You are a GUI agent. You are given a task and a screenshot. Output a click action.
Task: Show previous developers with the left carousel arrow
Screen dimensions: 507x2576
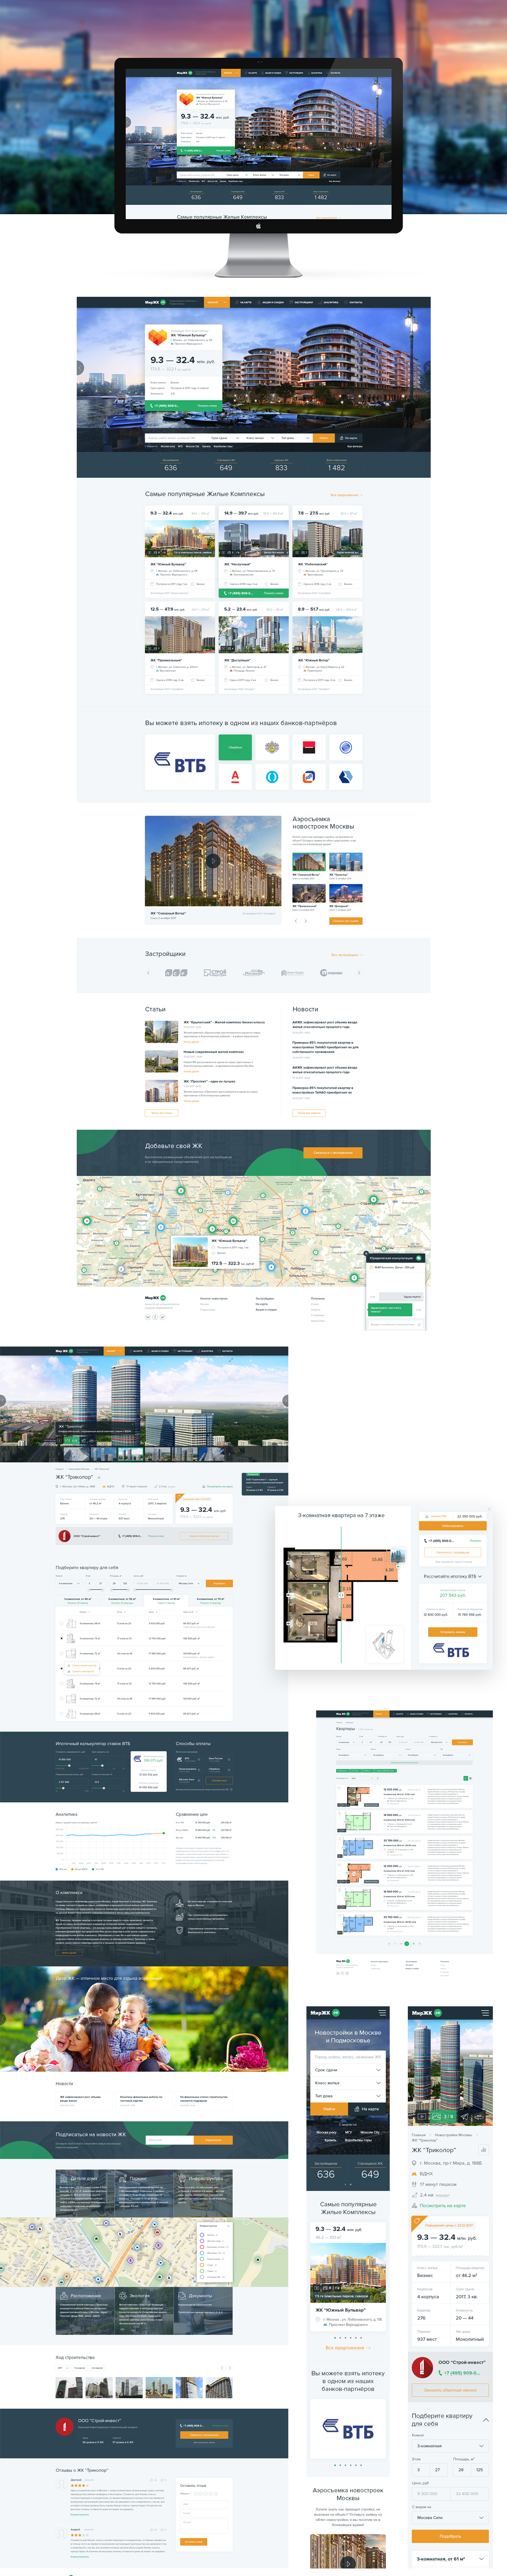tap(148, 972)
